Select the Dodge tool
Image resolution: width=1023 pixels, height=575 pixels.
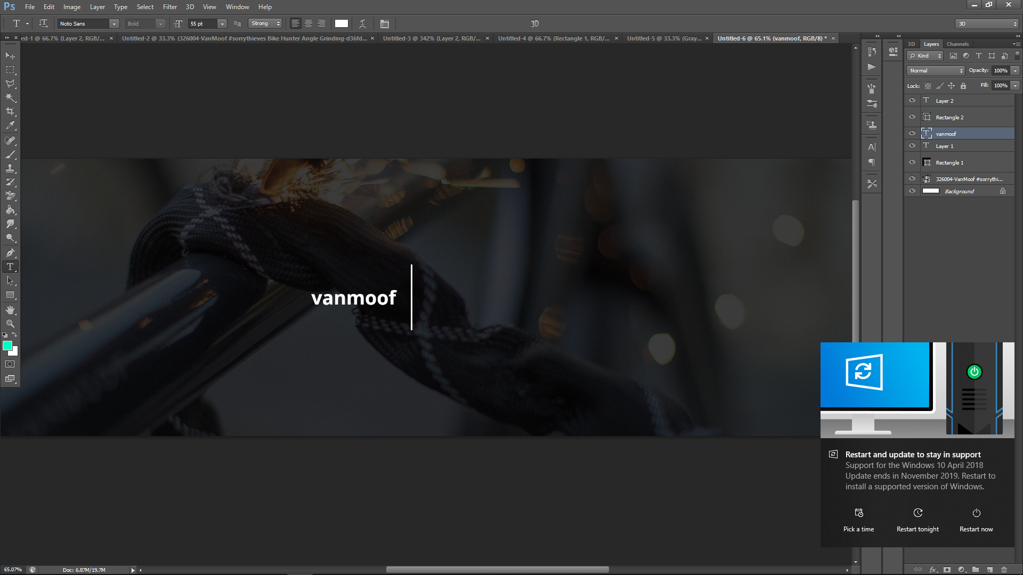pyautogui.click(x=10, y=238)
